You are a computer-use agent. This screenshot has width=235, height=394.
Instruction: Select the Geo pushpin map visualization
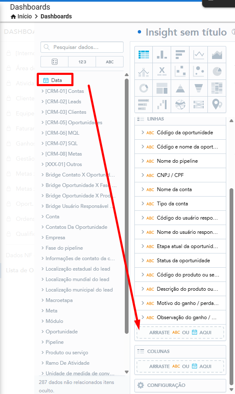217,105
